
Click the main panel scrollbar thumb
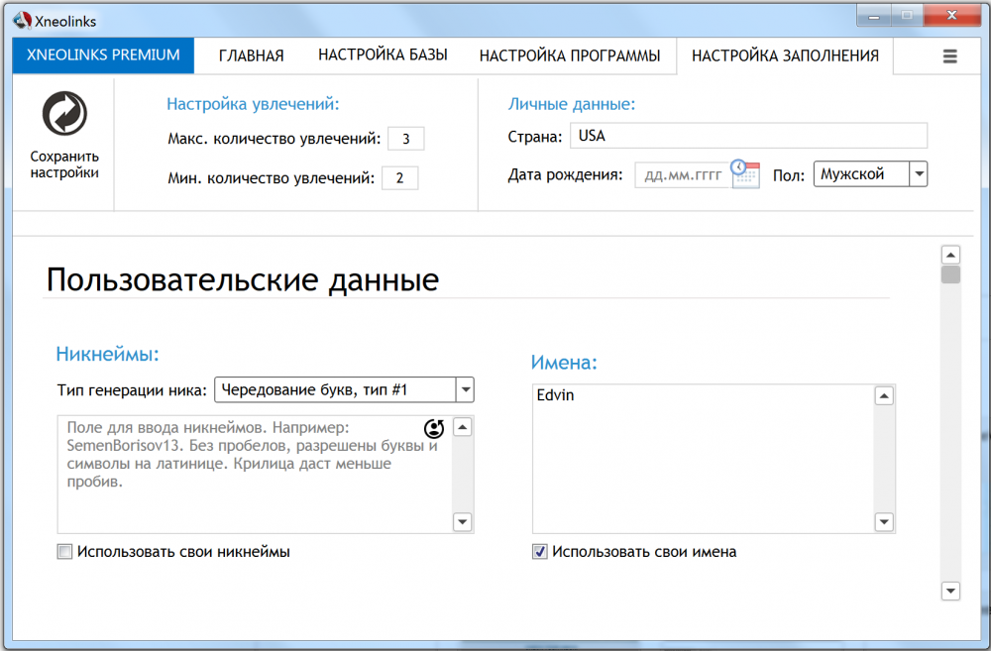tap(950, 274)
